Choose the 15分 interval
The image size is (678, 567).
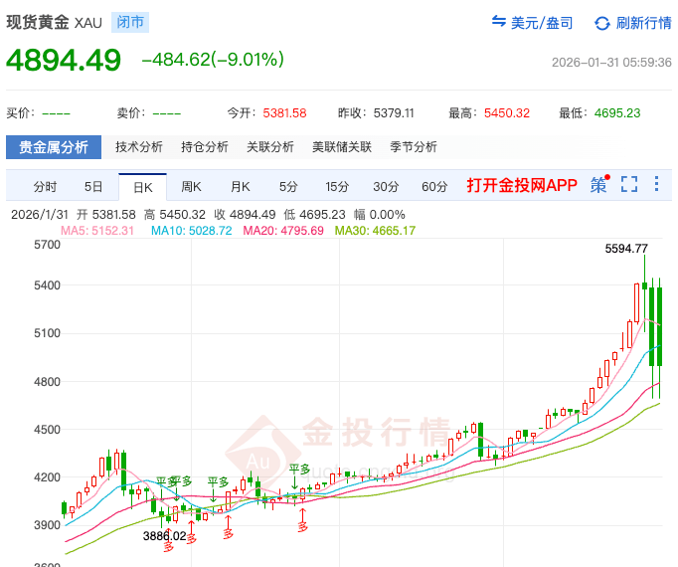click(x=337, y=187)
